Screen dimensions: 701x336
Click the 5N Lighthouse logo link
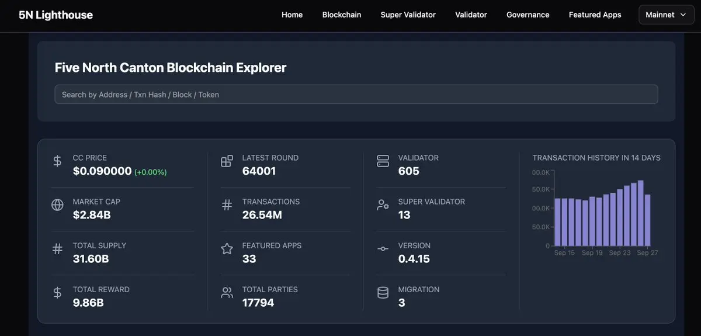pos(55,15)
